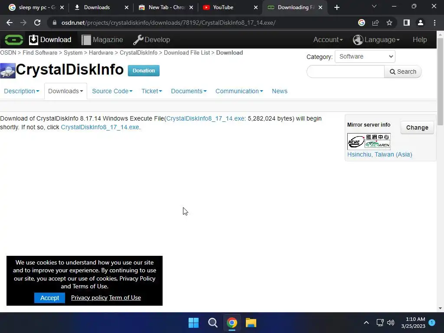Focus the site search input field
The image size is (444, 333).
click(346, 72)
